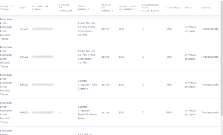
Task: Click the blurred ID in the Não Compre row
Action: [42, 85]
